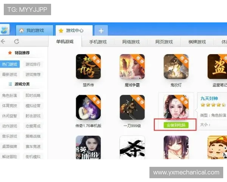Open the 盗墓笔记 game icon

tap(217, 67)
